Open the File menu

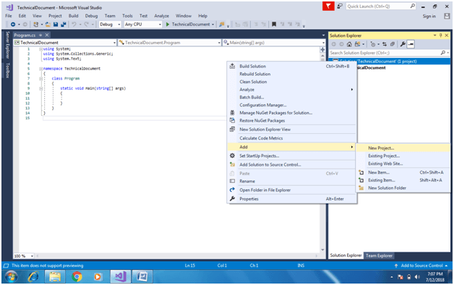click(x=9, y=16)
